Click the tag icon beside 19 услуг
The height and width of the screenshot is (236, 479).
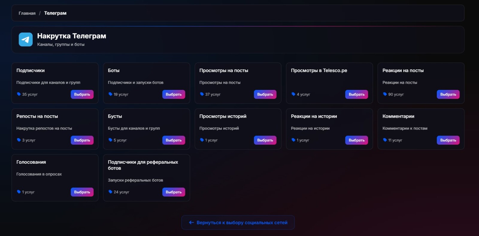110,94
